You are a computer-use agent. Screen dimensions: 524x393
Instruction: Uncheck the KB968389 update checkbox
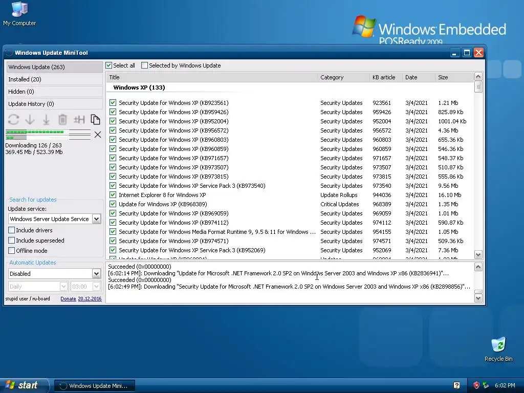113,204
